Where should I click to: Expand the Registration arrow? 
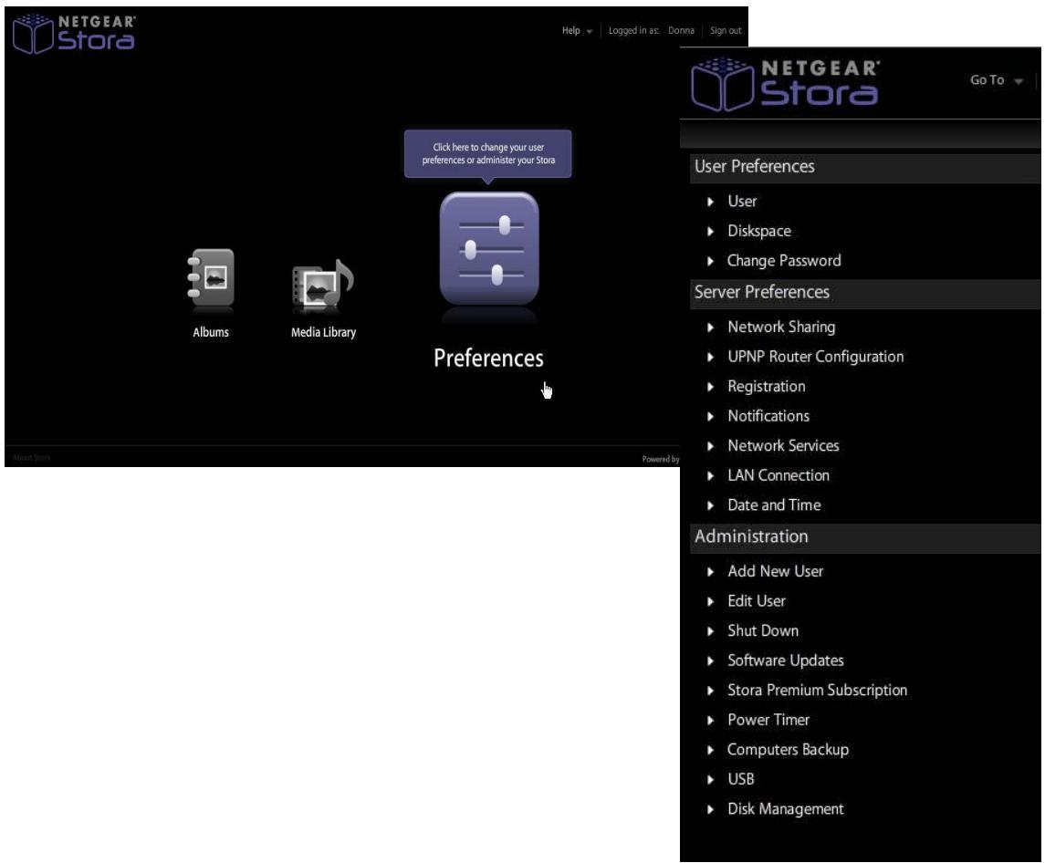(710, 387)
